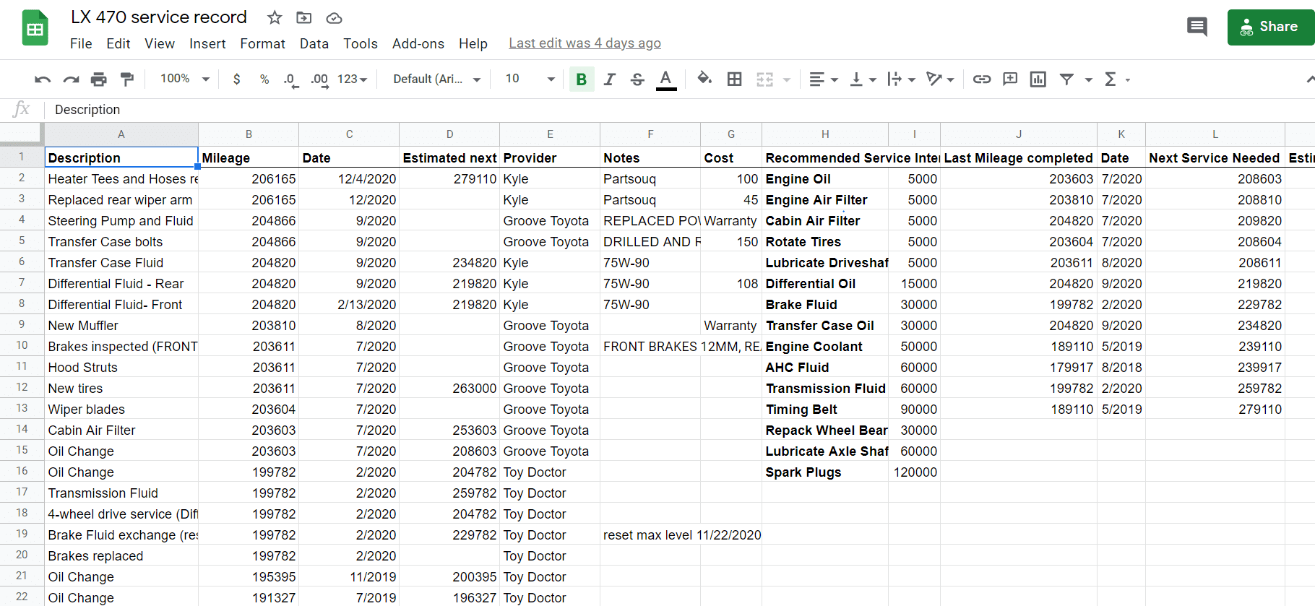Decrease decimal places
This screenshot has height=606, width=1315.
coord(290,79)
